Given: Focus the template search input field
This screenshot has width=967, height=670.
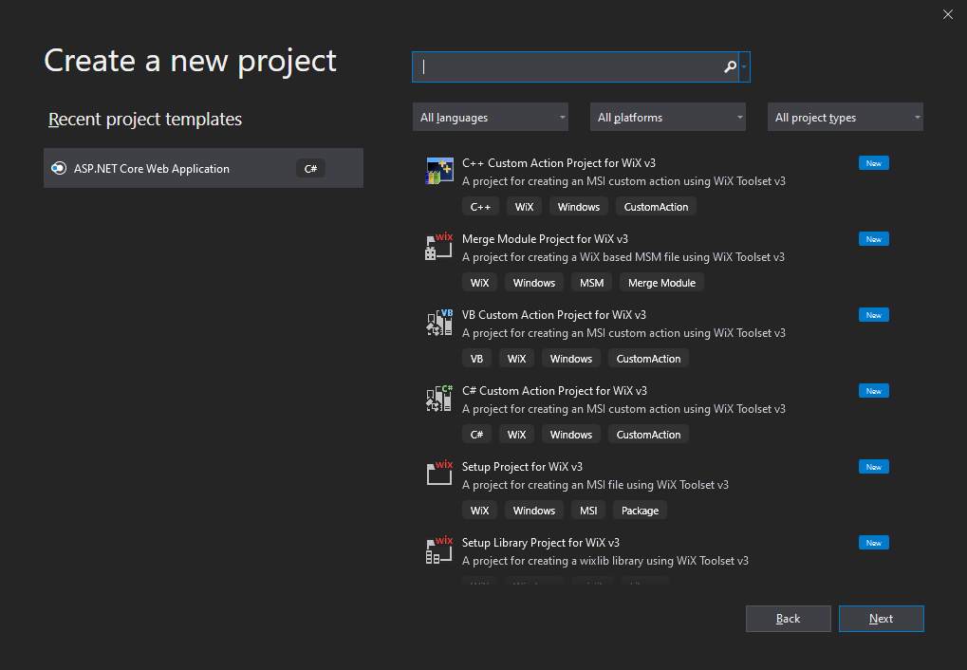Looking at the screenshot, I should [569, 67].
